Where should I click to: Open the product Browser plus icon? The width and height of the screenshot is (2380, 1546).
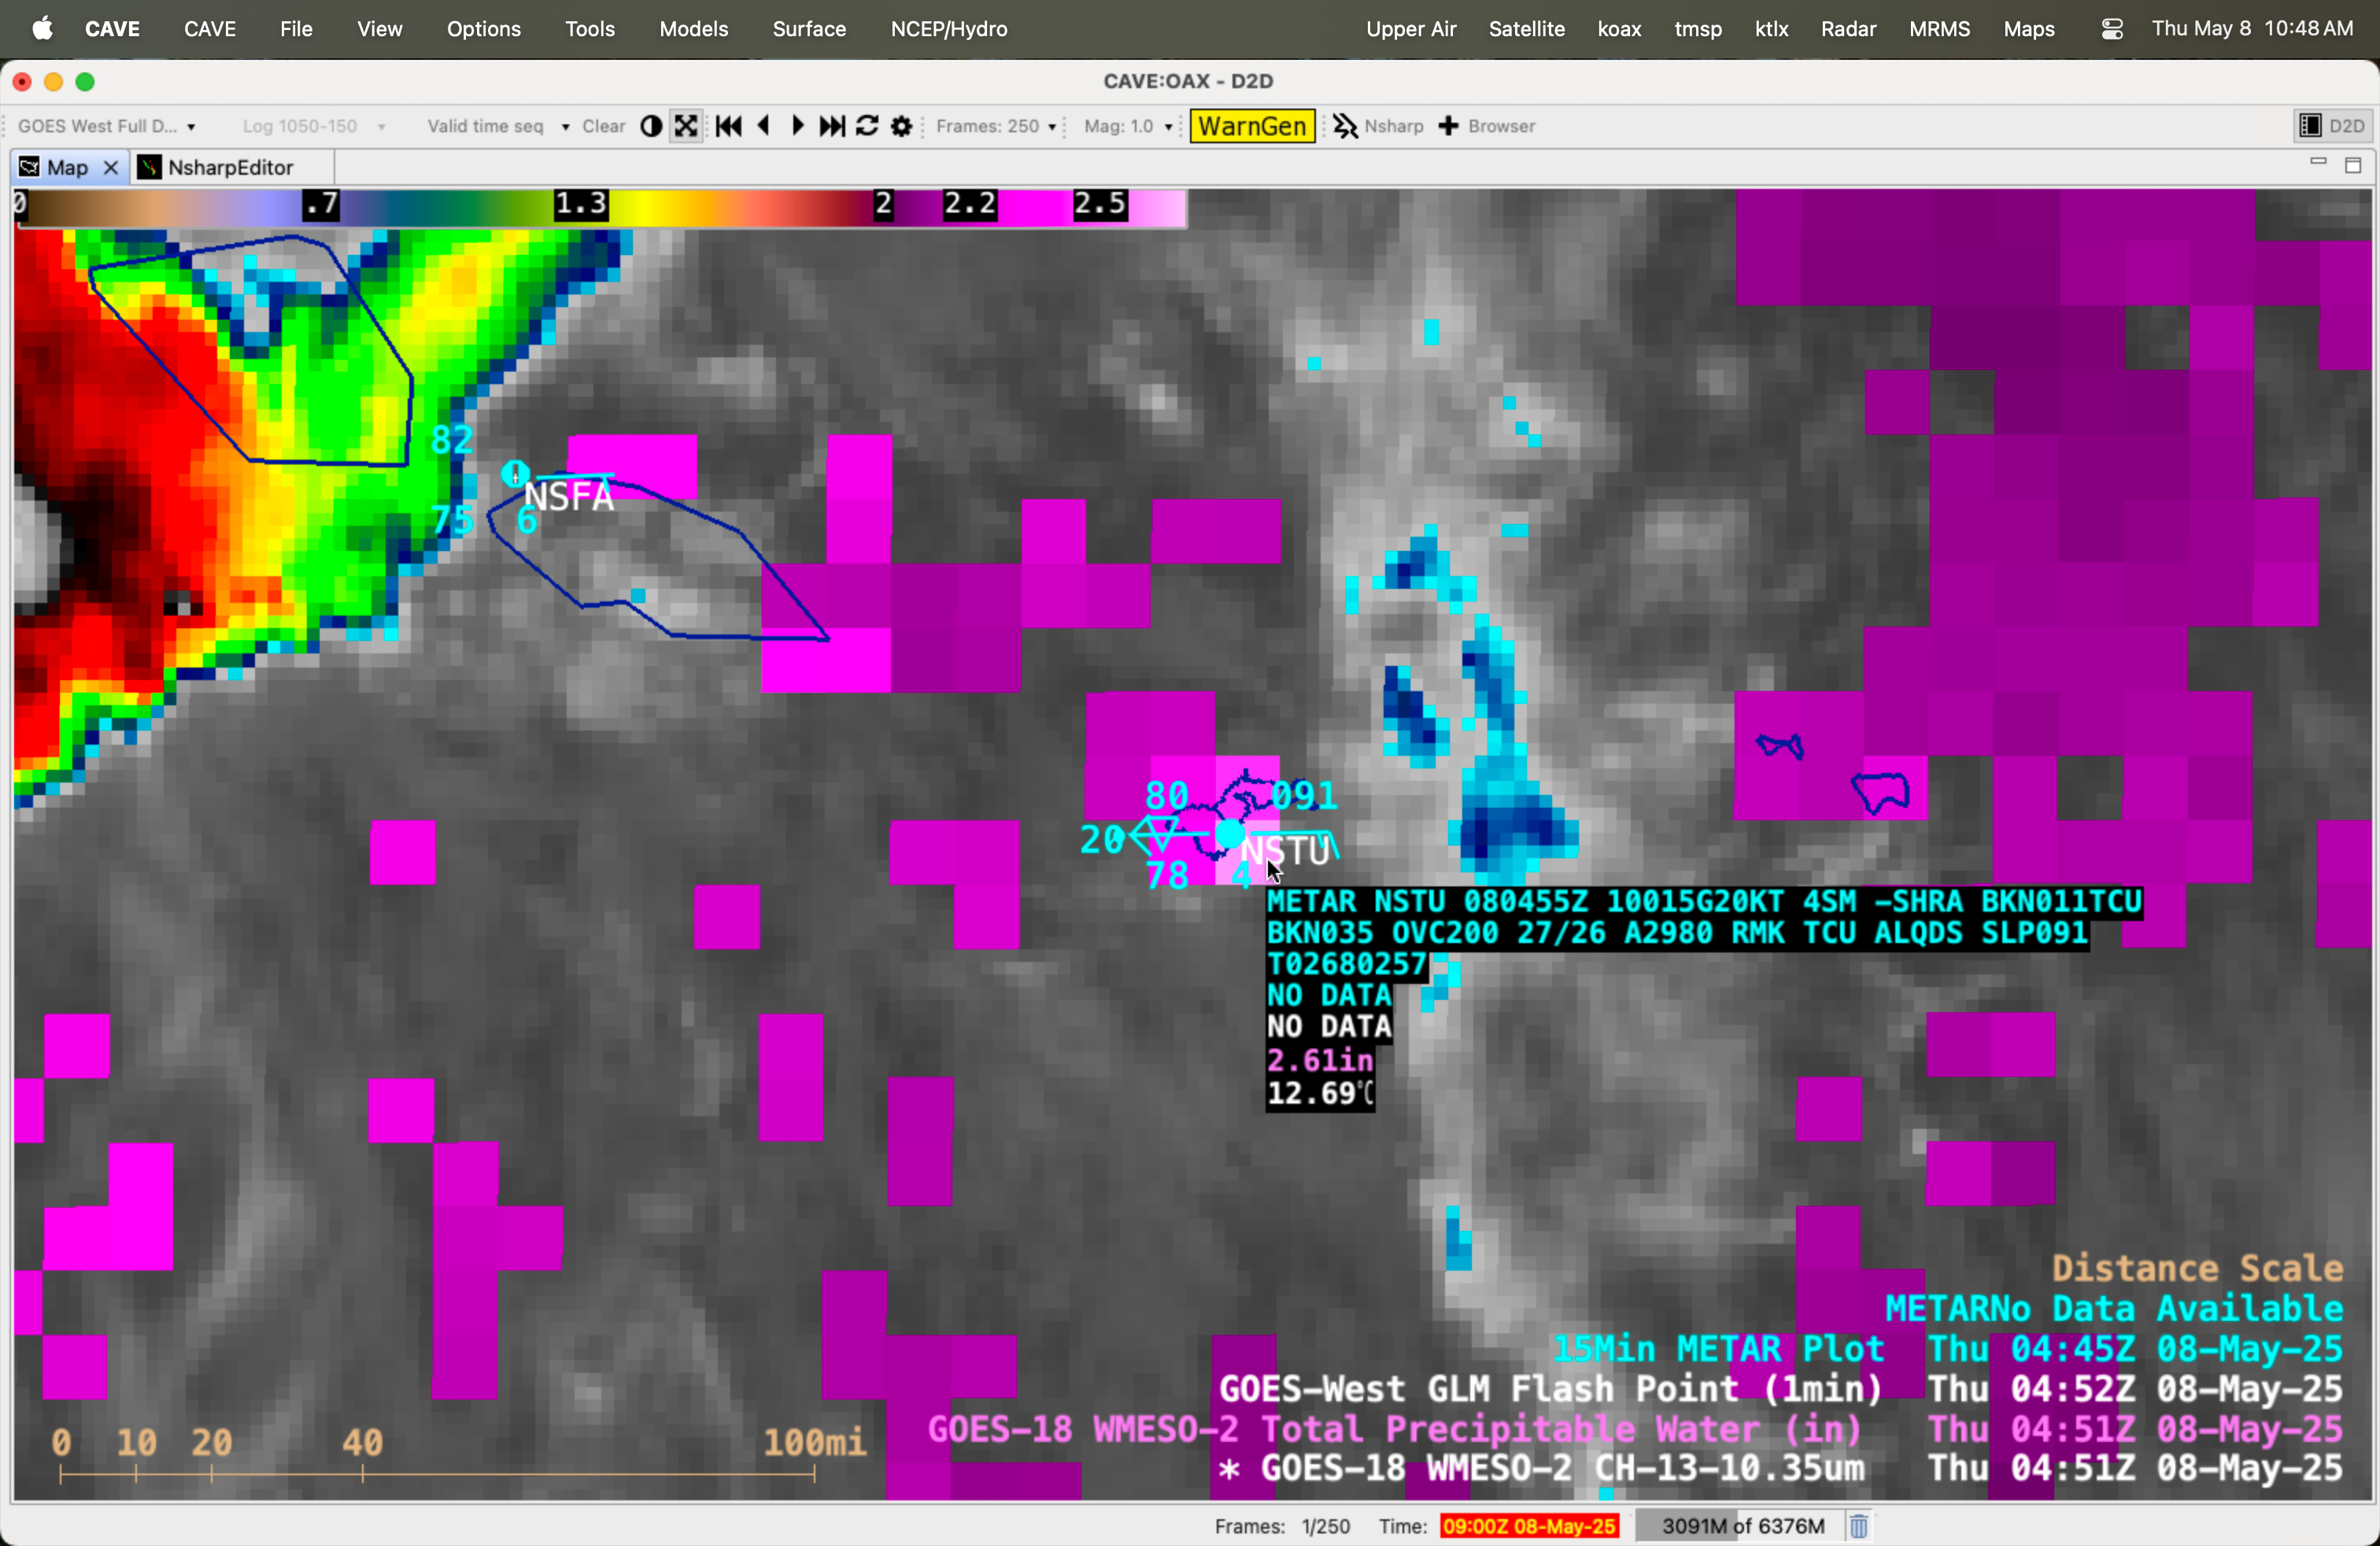(x=1448, y=126)
